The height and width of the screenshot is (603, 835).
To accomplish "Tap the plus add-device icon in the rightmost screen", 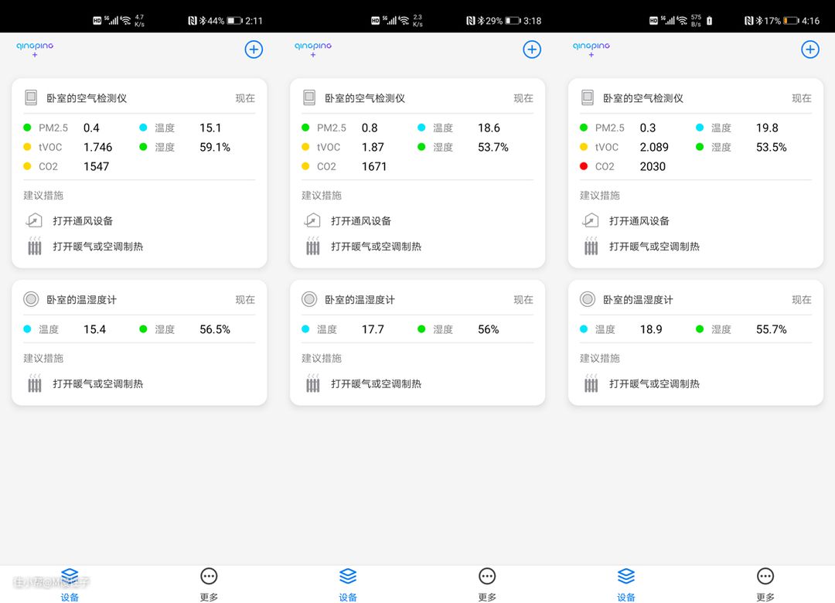I will pyautogui.click(x=809, y=49).
